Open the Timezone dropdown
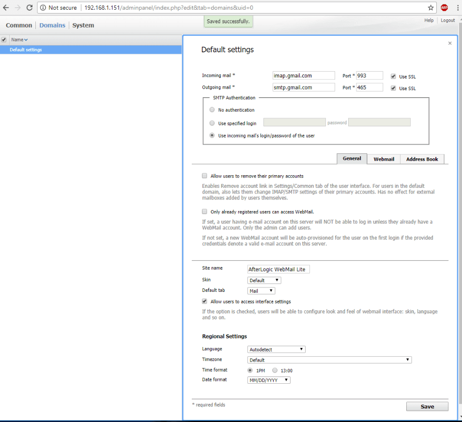This screenshot has height=422, width=462. (x=329, y=360)
